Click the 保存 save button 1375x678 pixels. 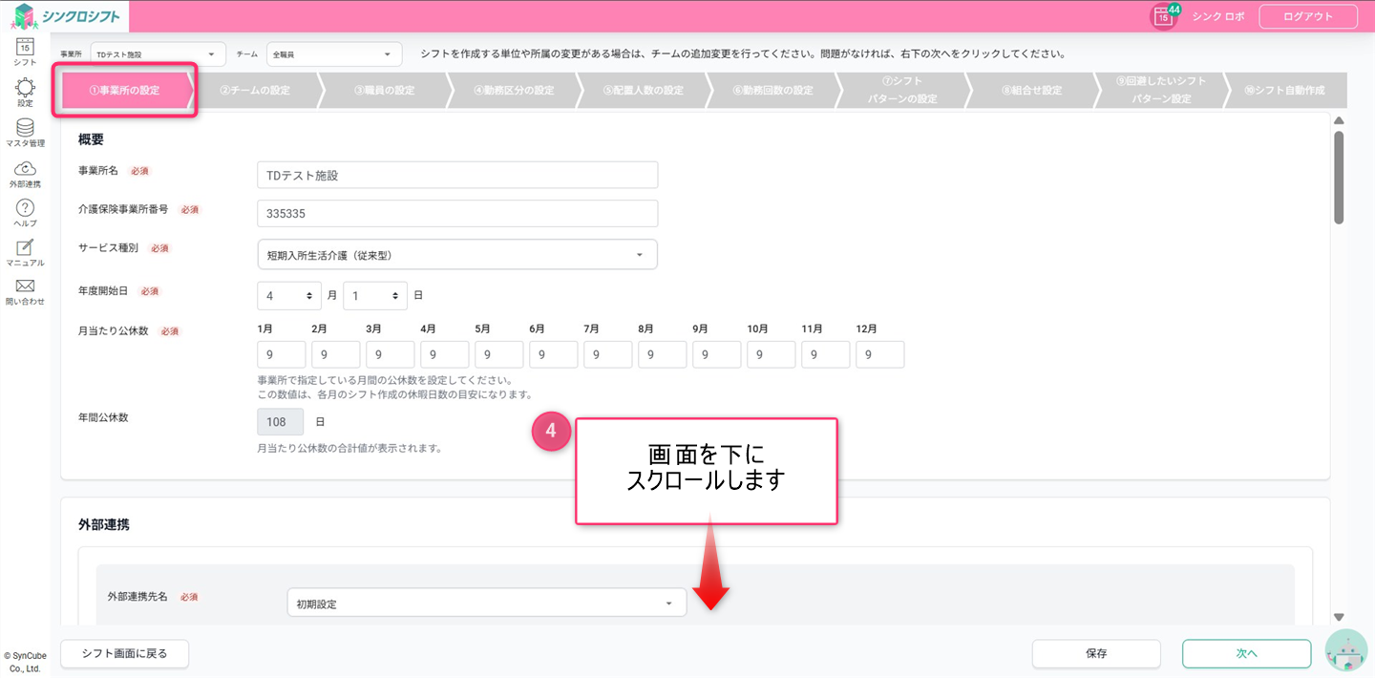click(x=1095, y=654)
